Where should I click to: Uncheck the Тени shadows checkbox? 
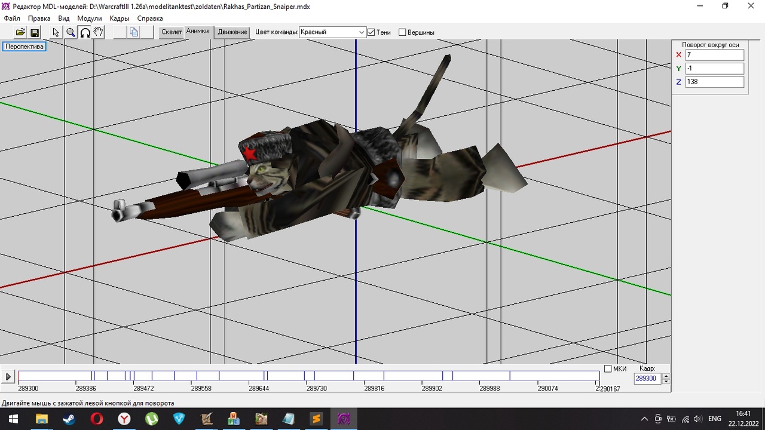[x=371, y=32]
